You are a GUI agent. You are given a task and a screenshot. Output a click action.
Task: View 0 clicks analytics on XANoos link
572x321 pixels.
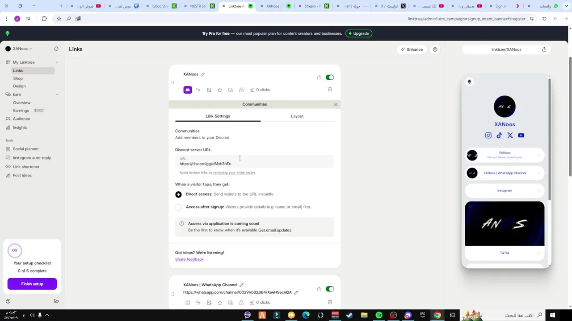[260, 90]
